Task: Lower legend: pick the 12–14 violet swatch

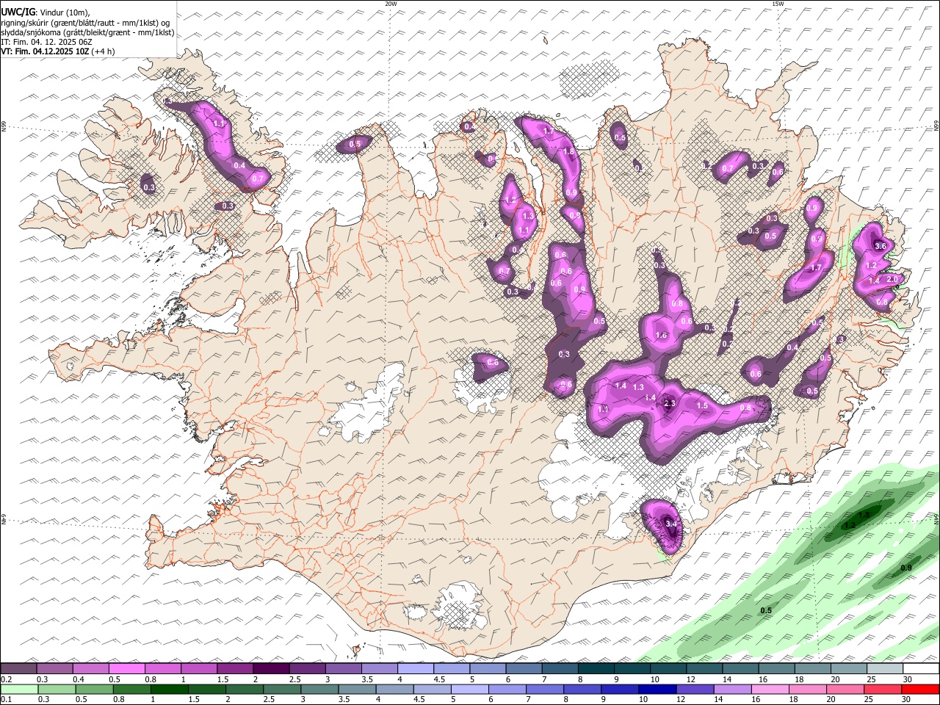Action: (x=695, y=689)
